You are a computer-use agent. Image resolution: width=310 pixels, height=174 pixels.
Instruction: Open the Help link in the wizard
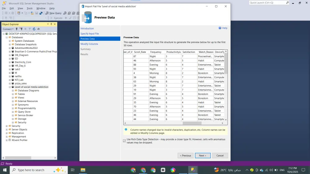click(x=223, y=28)
